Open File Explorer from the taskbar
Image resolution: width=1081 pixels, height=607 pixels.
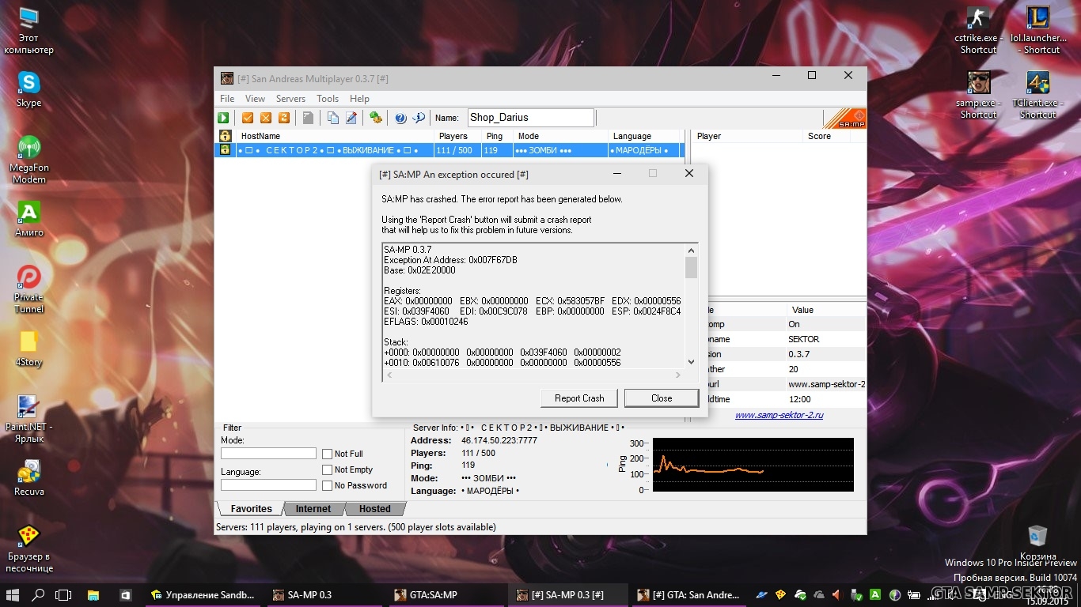(x=93, y=594)
